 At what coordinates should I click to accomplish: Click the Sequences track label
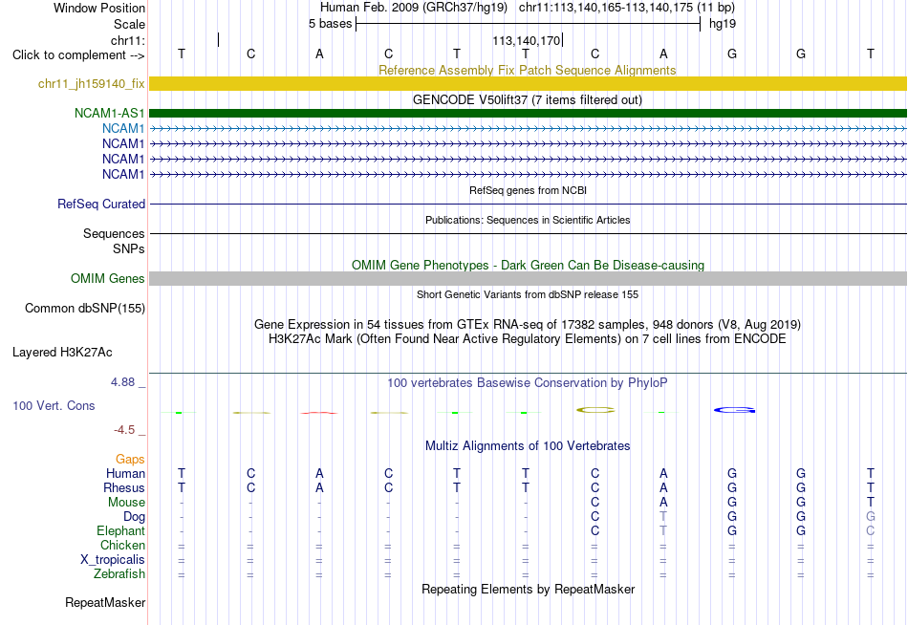point(114,233)
